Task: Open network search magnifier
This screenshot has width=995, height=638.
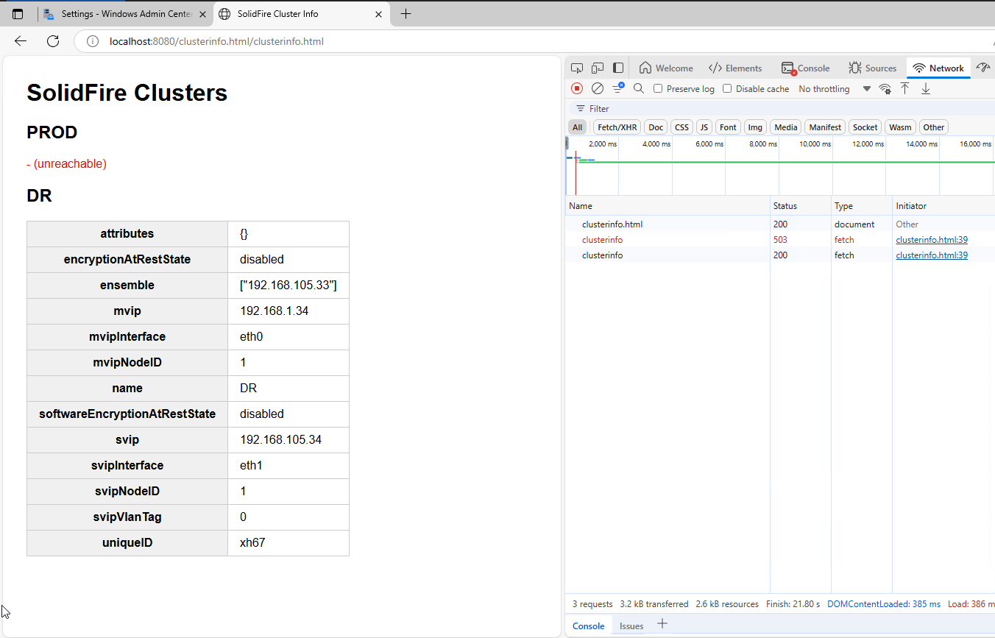Action: [639, 88]
